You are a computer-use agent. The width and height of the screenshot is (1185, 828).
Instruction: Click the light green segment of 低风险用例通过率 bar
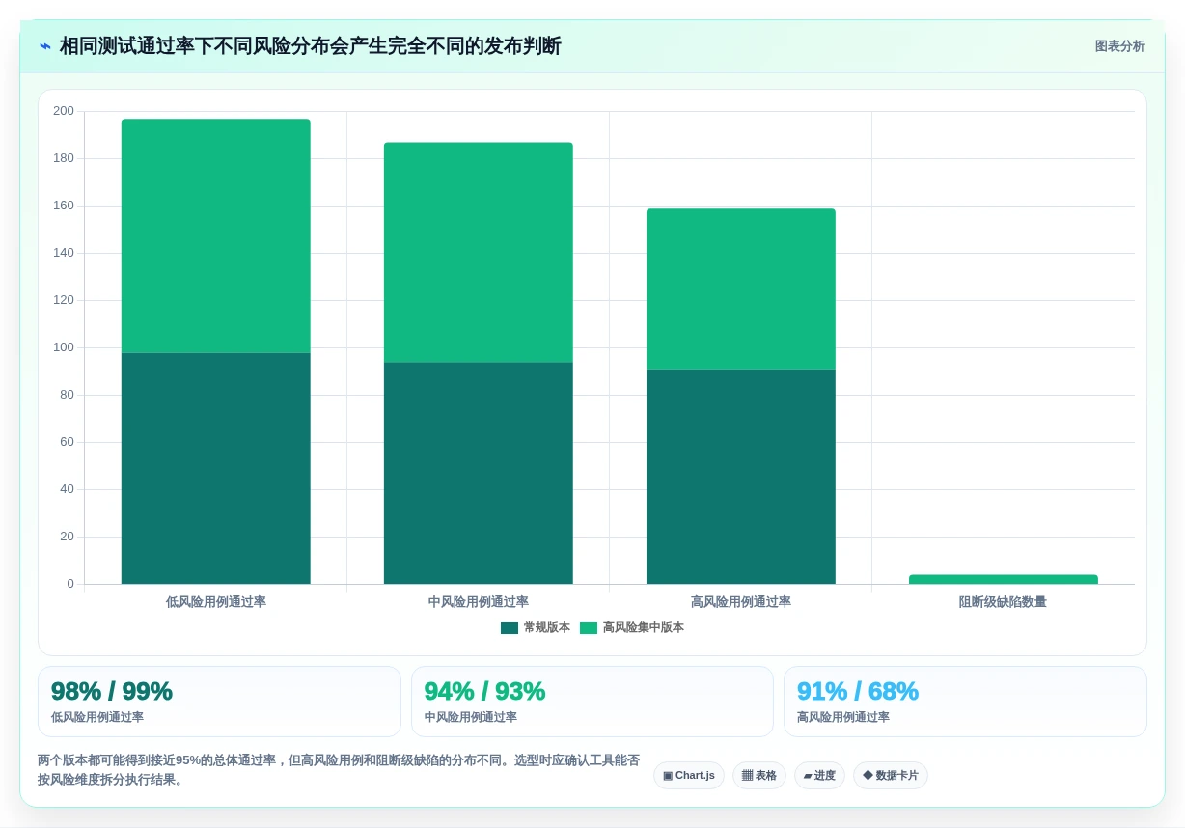pyautogui.click(x=216, y=235)
